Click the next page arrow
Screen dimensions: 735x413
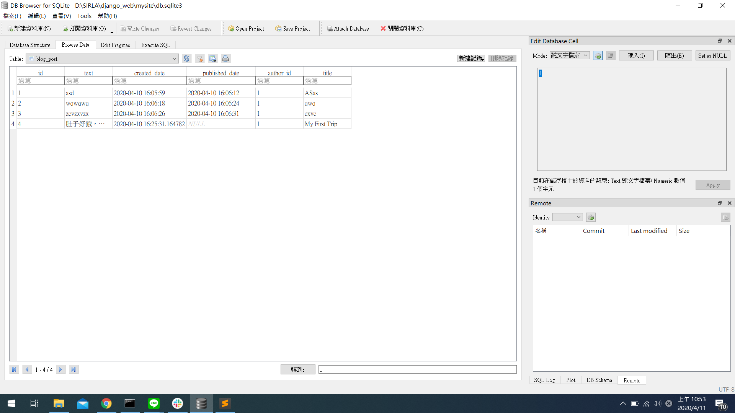60,369
